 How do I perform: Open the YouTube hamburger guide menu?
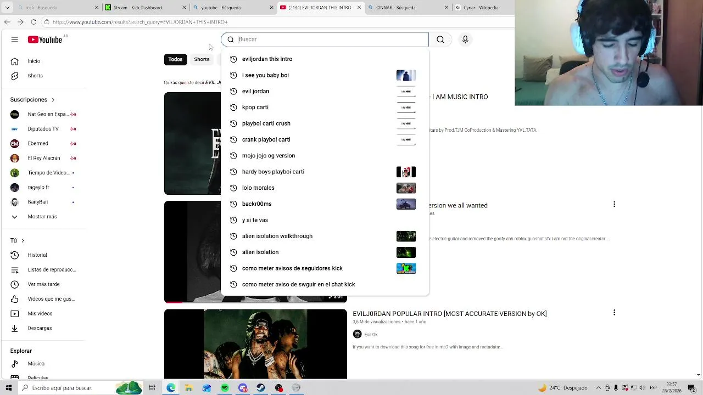tap(15, 39)
